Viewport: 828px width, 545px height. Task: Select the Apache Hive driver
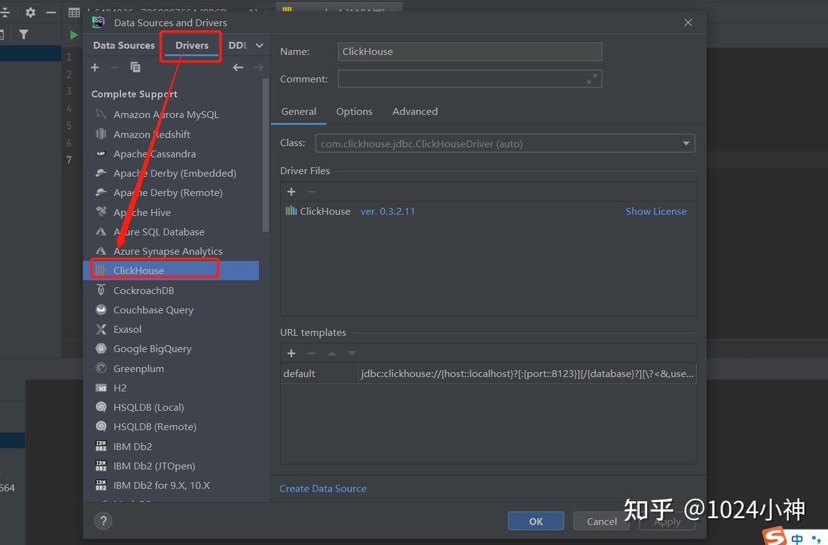pos(144,212)
